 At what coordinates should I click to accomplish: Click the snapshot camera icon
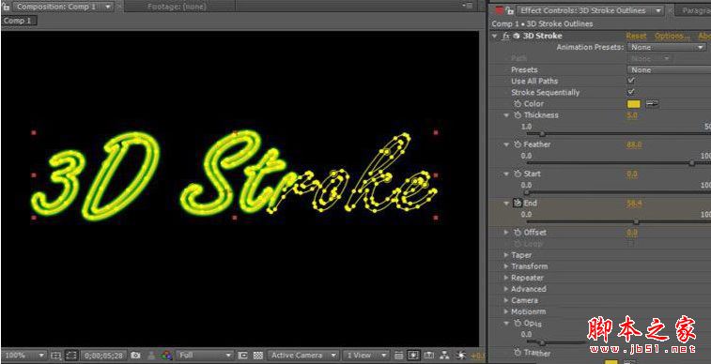click(x=135, y=356)
